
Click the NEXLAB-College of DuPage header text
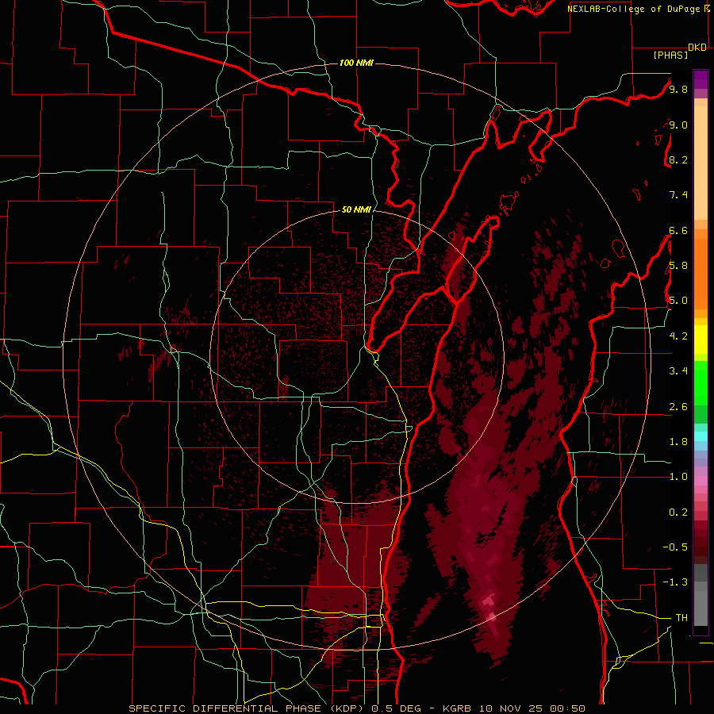click(633, 9)
